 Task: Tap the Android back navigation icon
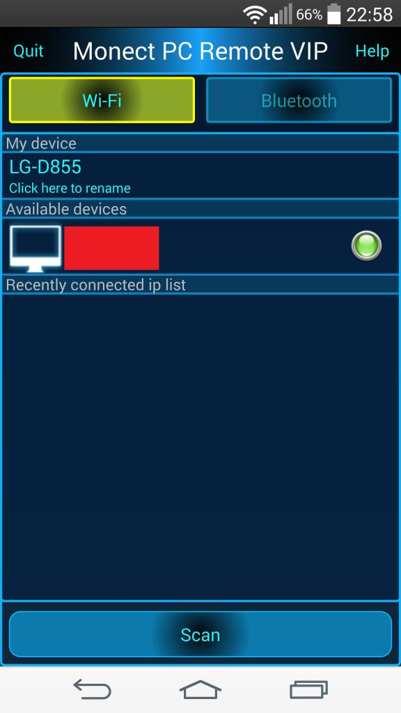coord(93,689)
